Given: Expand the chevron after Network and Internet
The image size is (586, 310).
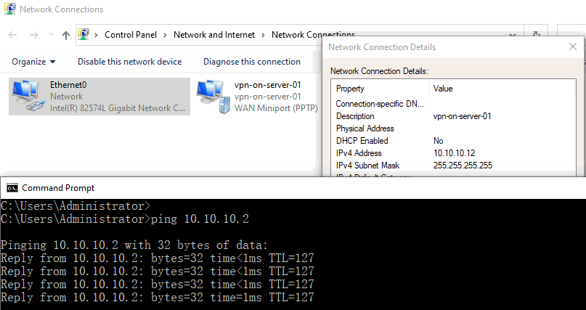Looking at the screenshot, I should coord(264,35).
